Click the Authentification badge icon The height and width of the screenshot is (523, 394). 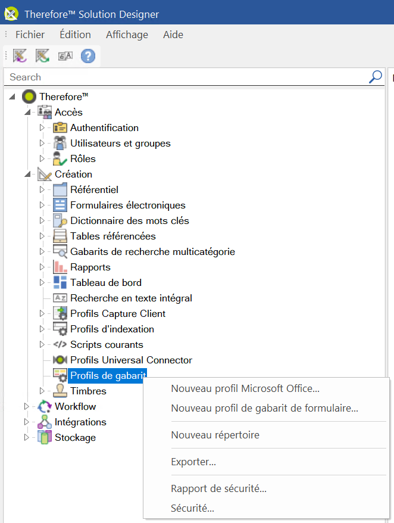pyautogui.click(x=60, y=127)
